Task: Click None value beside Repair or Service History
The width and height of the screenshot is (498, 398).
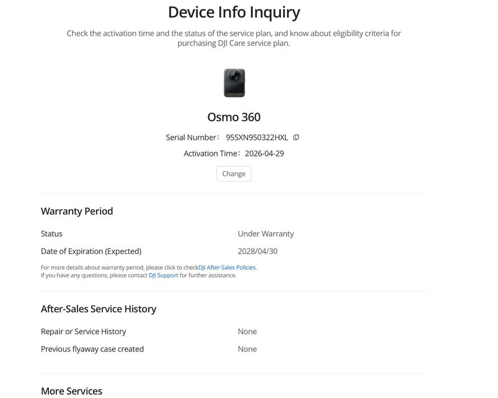Action: click(x=247, y=331)
